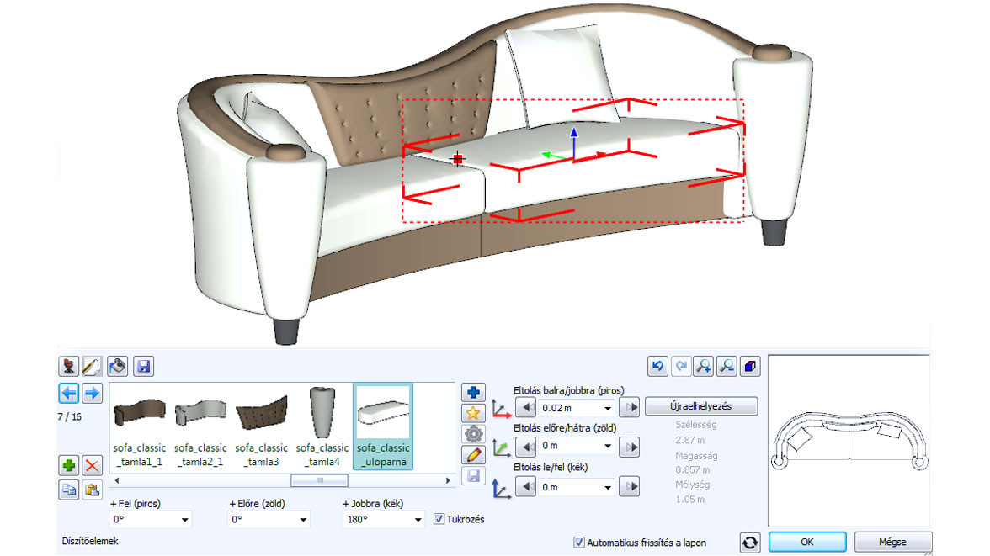This screenshot has width=990, height=556.
Task: Click the Újraelhelyezés button
Action: (700, 406)
